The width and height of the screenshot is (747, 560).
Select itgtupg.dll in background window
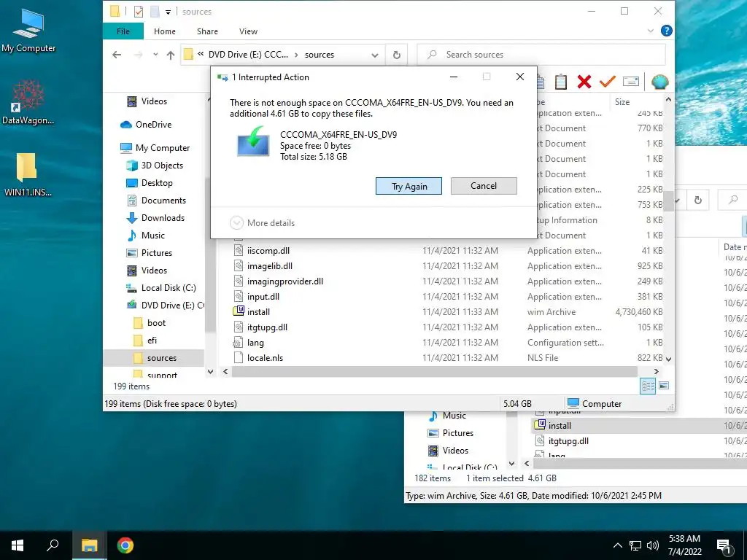pyautogui.click(x=568, y=441)
